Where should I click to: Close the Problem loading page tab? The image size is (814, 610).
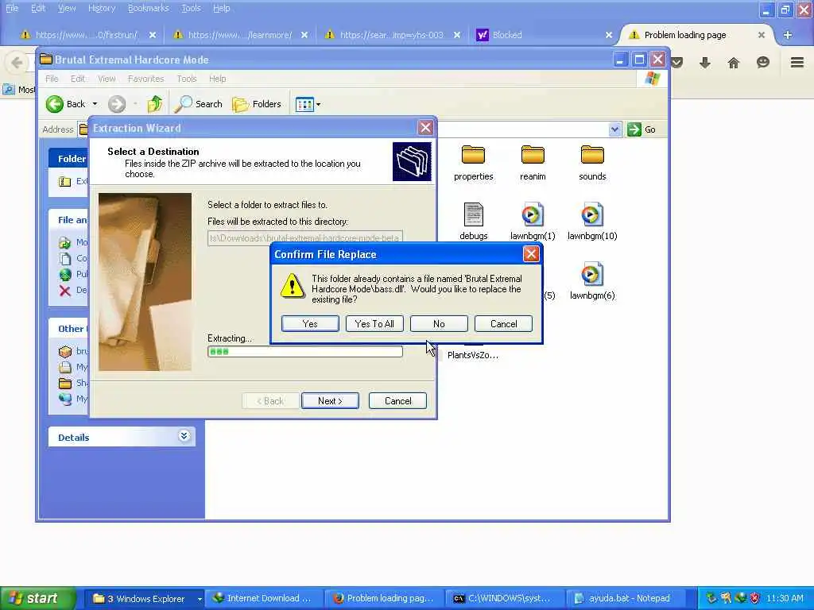click(x=761, y=35)
